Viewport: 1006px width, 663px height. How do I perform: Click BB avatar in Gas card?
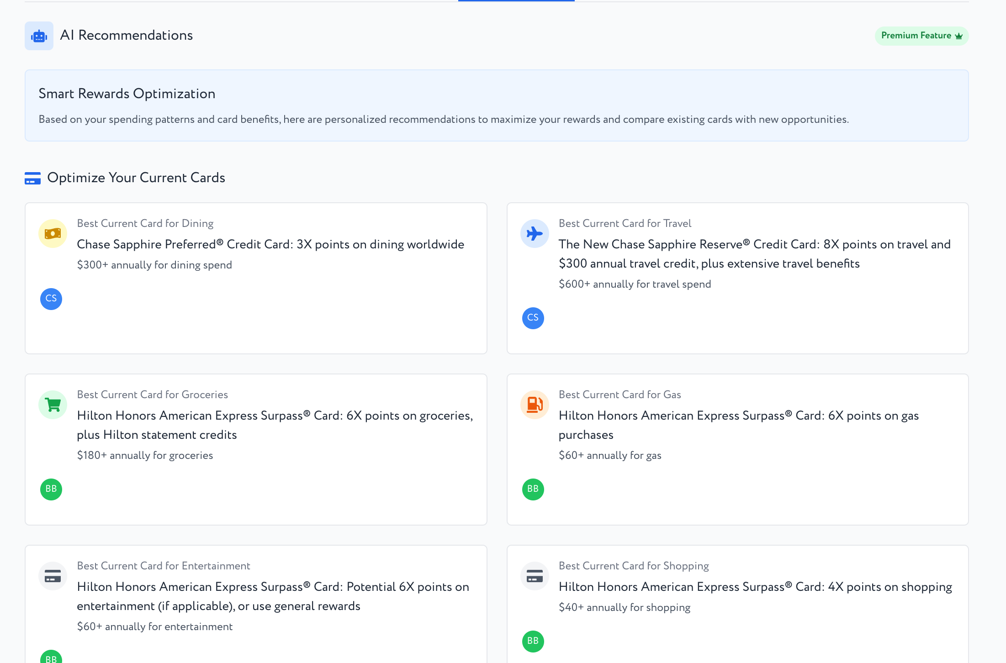tap(533, 489)
